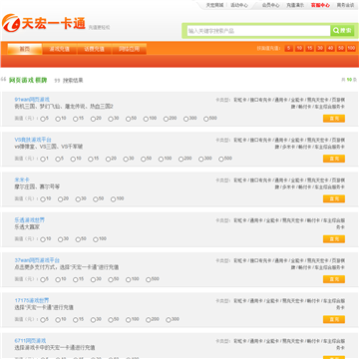Click the 天宏一卡通 logo

(44, 23)
